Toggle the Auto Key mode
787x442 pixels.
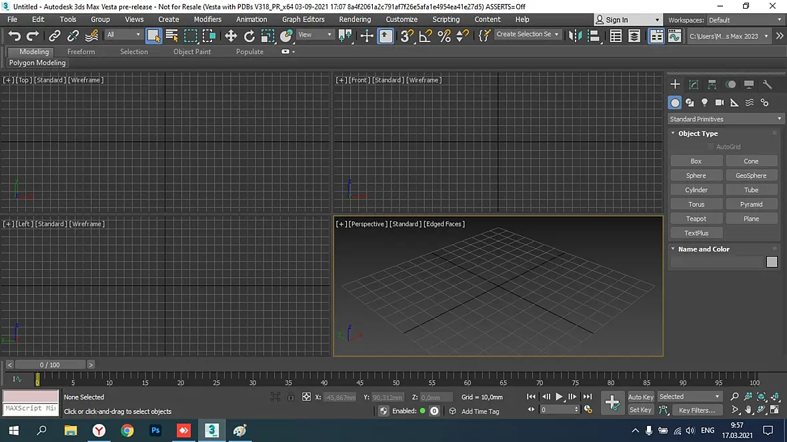pos(640,397)
